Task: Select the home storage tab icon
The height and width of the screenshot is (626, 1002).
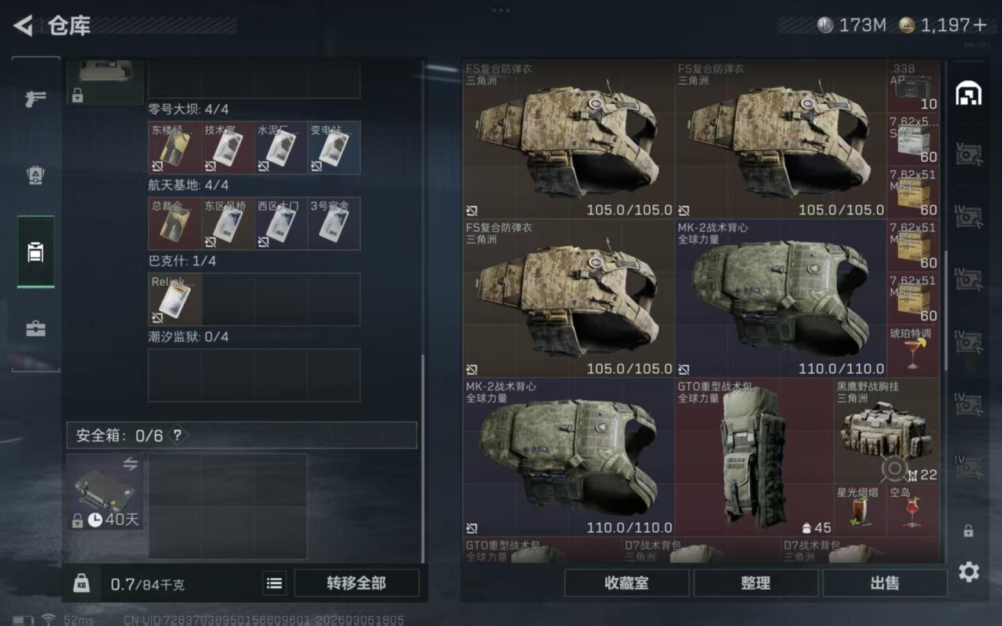Action: [969, 93]
